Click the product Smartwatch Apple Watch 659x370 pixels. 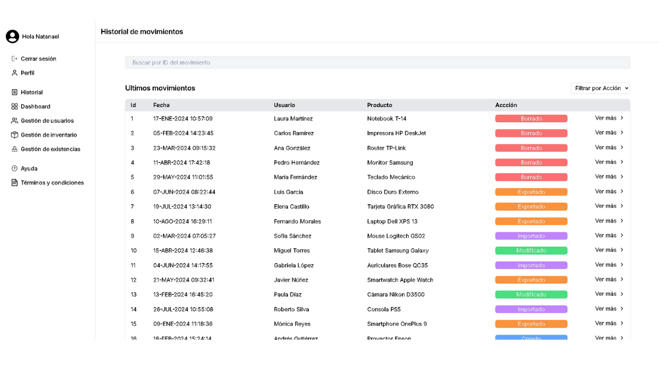(400, 280)
